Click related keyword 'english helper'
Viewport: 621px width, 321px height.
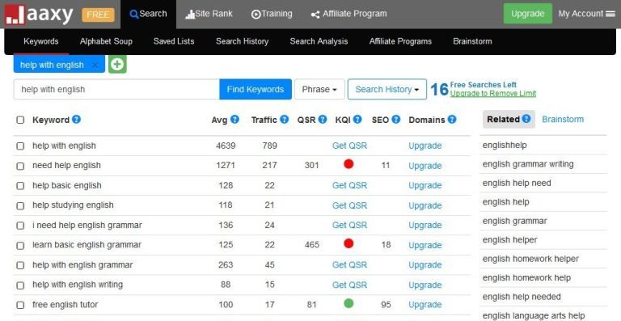point(510,240)
